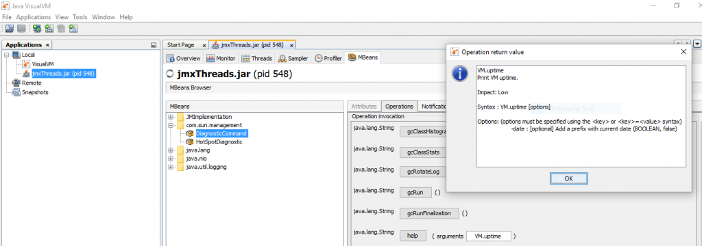Expand the java.nio MBean node
Viewport: 702px width, 246px height.
tap(171, 159)
